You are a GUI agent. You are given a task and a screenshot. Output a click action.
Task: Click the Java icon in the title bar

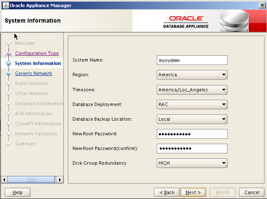click(x=6, y=5)
